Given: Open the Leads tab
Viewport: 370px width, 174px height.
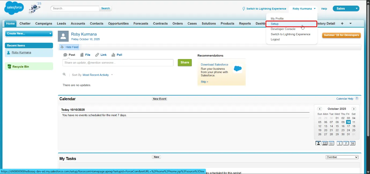Looking at the screenshot, I should tap(61, 24).
